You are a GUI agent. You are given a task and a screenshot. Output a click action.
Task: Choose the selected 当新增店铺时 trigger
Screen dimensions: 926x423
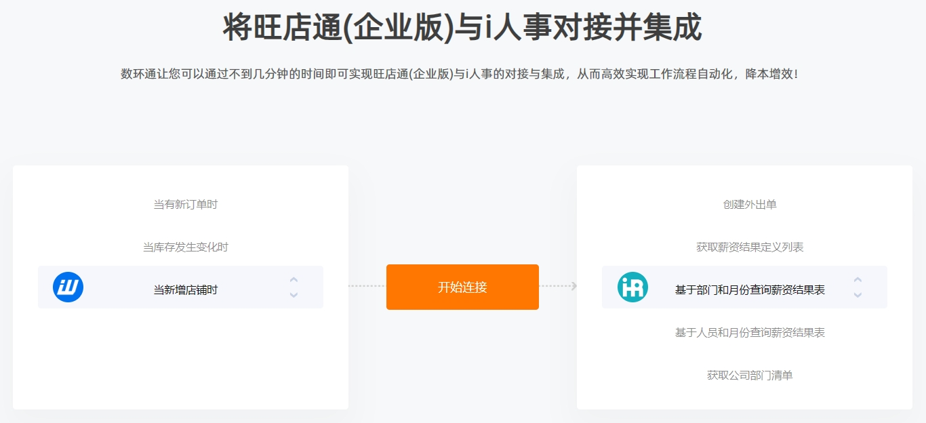[186, 289]
